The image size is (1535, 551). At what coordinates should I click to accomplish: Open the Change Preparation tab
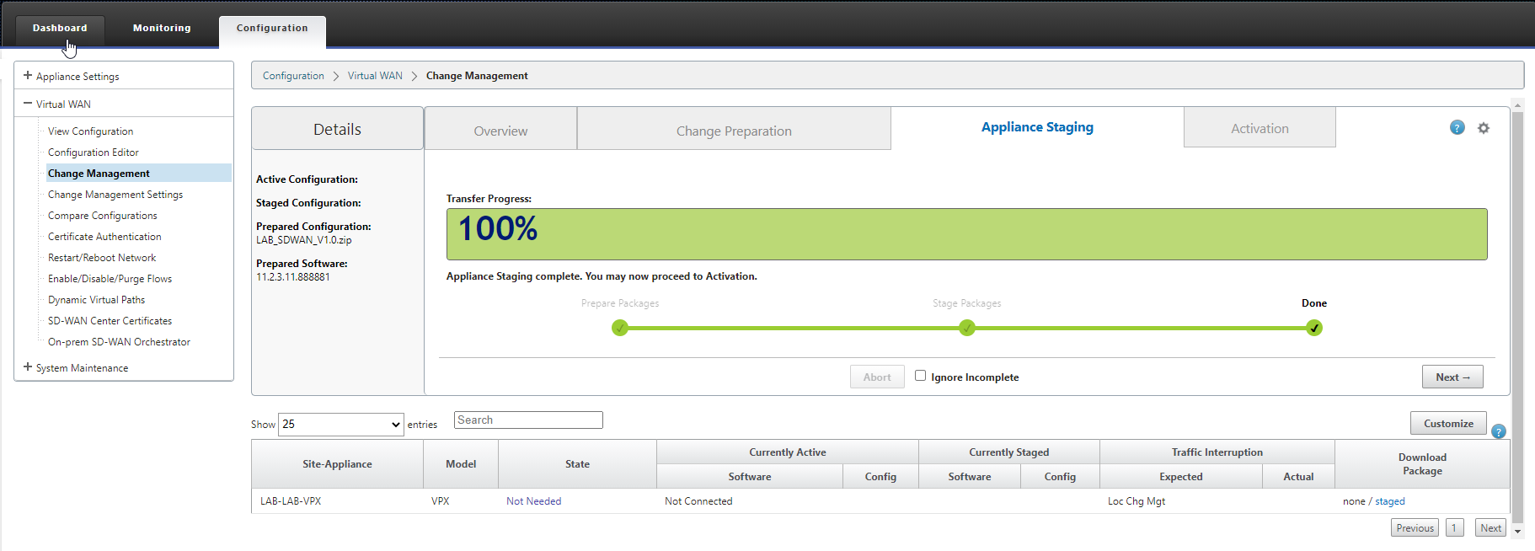[733, 131]
